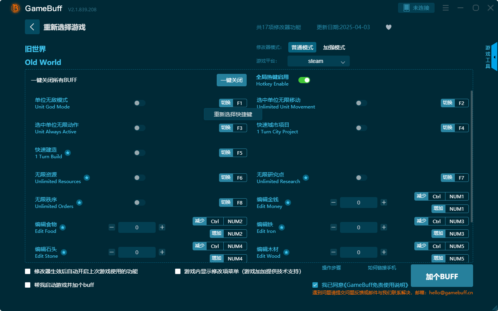Click the star icon beside Edit Money
498x311 pixels.
pos(288,202)
